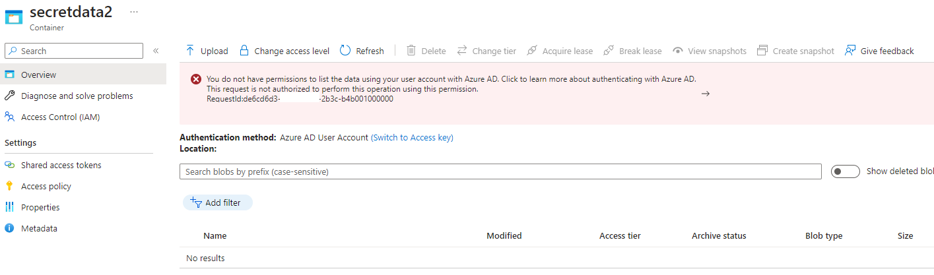Click the Create snapshot toolbar label
This screenshot has height=275, width=934.
tap(803, 51)
